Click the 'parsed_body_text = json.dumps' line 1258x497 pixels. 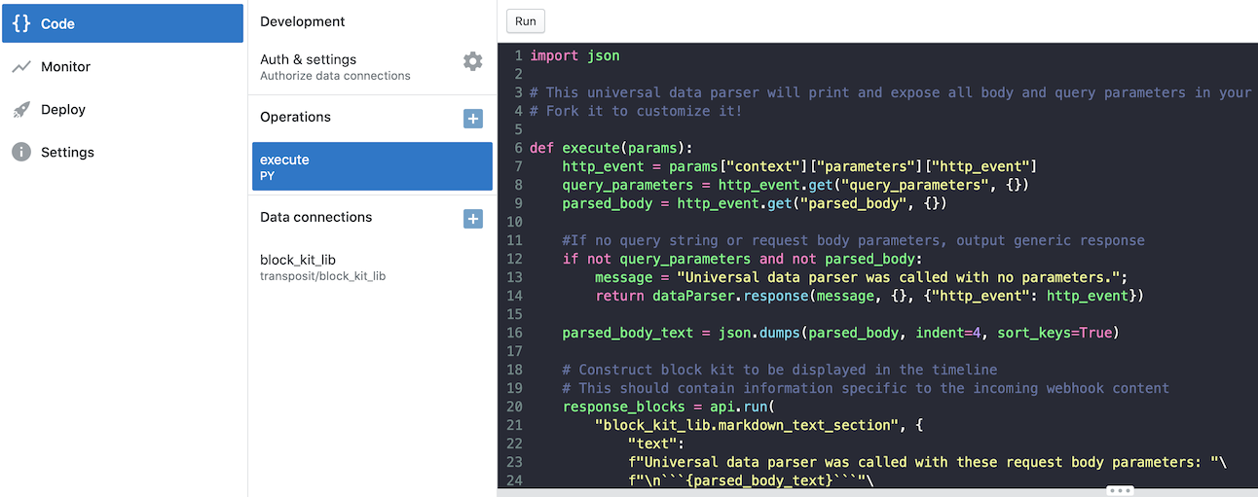(841, 333)
